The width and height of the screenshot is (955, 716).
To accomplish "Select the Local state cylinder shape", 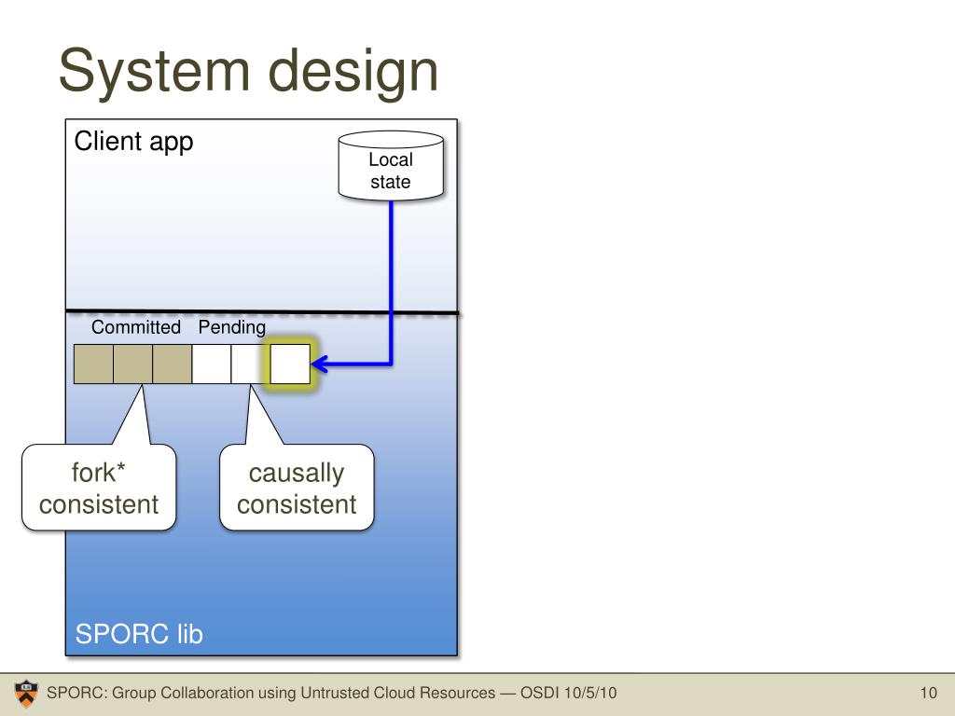I will tap(391, 166).
